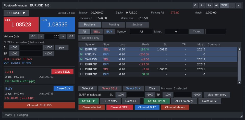Clear the current selection
The height and width of the screenshot is (120, 245).
tap(152, 88)
